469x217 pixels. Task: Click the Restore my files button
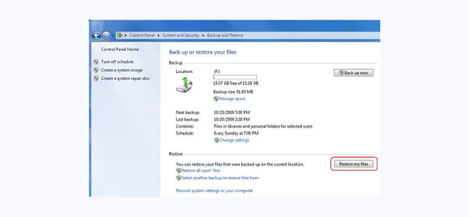353,164
